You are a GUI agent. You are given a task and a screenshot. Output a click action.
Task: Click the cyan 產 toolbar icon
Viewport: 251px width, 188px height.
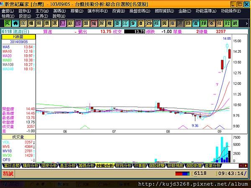(196, 23)
